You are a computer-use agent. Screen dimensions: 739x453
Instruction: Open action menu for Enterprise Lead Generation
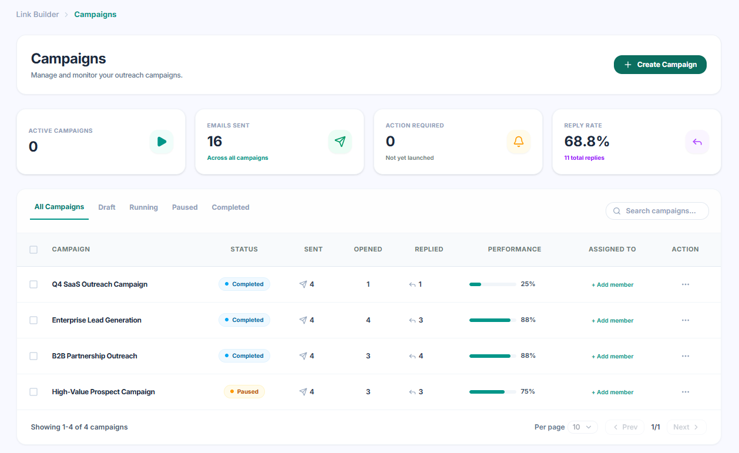pos(686,320)
